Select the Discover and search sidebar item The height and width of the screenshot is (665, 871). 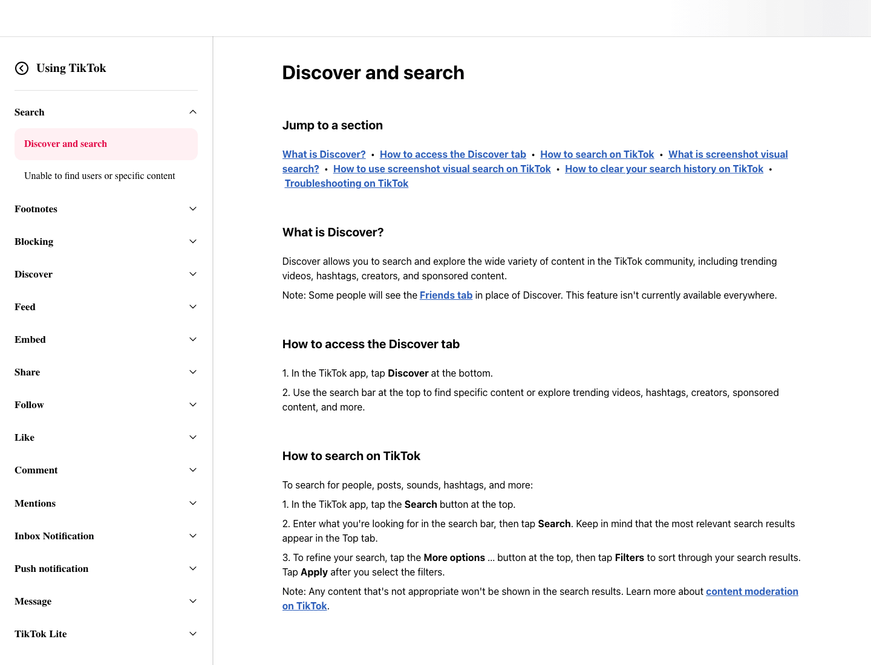pos(106,144)
